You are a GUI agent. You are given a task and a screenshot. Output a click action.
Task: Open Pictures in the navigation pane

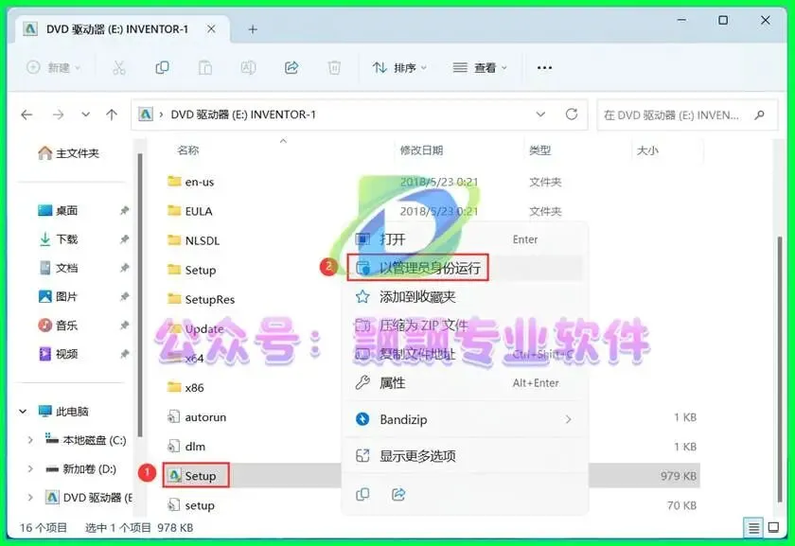59,296
